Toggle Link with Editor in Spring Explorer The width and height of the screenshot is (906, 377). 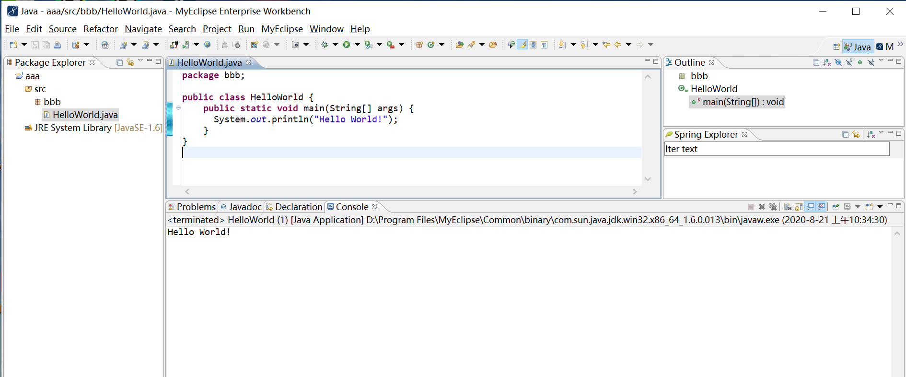coord(856,134)
